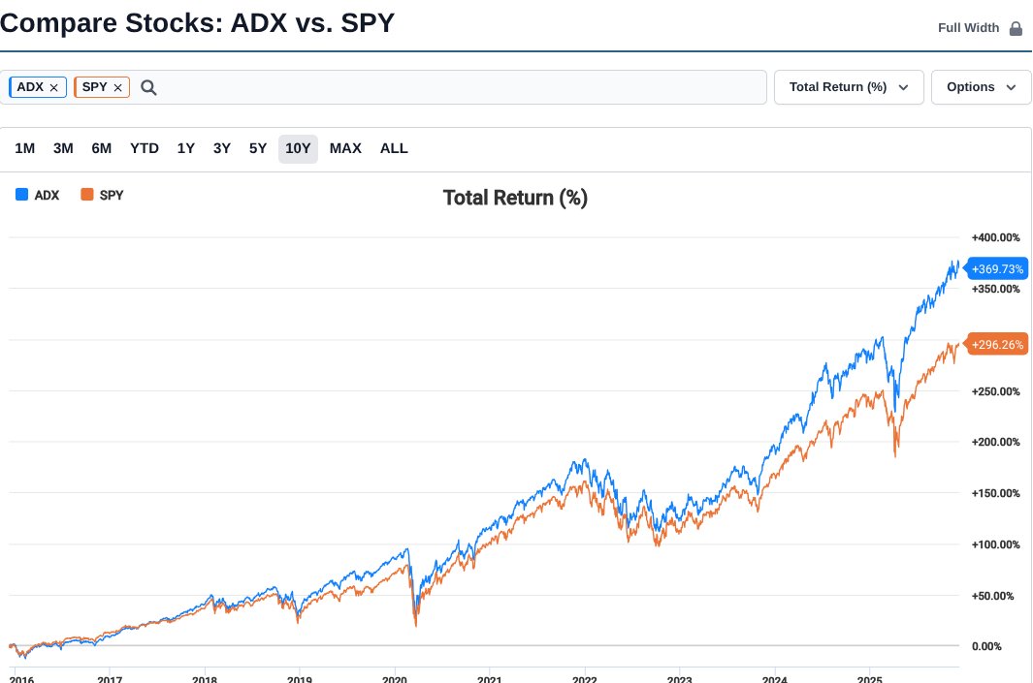Click the +400.00% axis label
The width and height of the screenshot is (1033, 683).
pyautogui.click(x=995, y=237)
